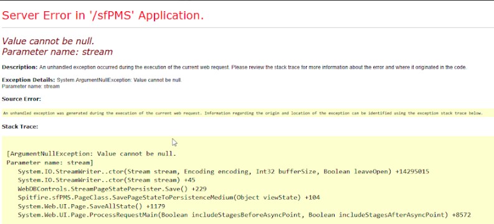The width and height of the screenshot is (494, 224).
Task: Click the 'Parameter name: stream' italic heading
Action: coord(57,52)
